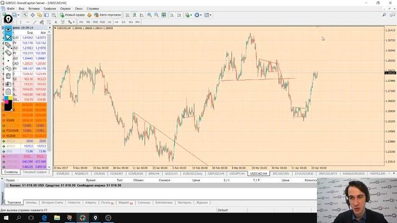Viewport: 397px width, 223px height.
Task: Select the Fibonacci retracement tool
Action: 48,22
